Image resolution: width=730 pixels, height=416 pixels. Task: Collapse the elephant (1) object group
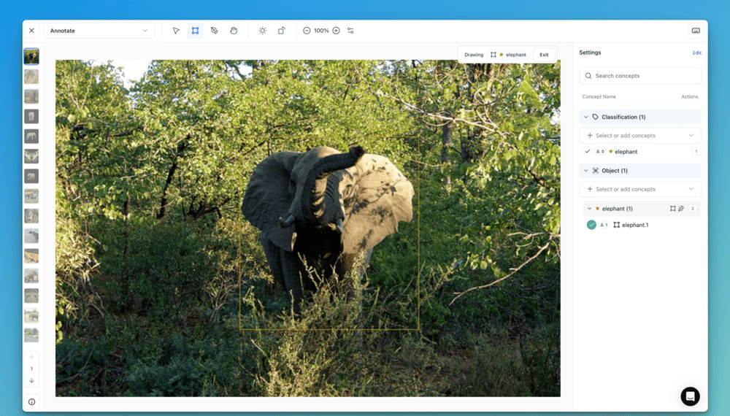point(590,209)
